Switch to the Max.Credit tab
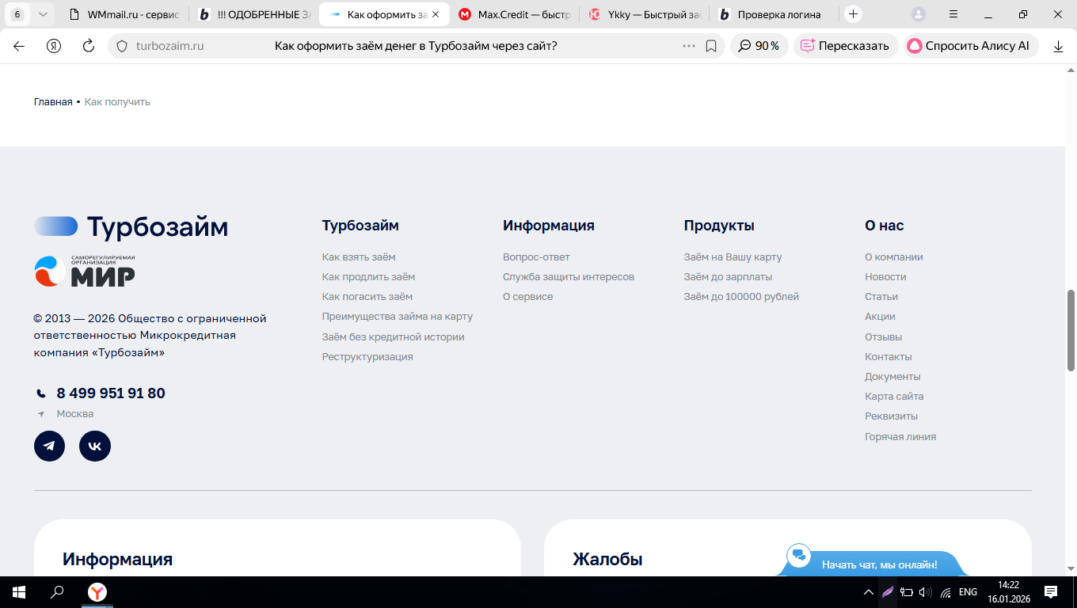 pos(514,14)
